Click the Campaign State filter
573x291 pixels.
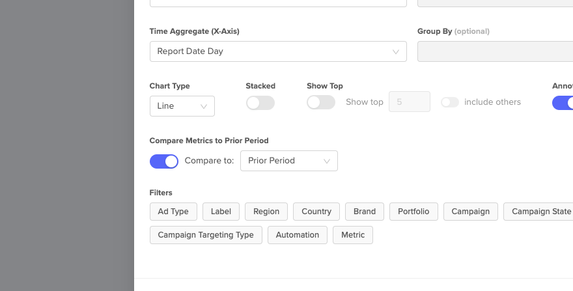tap(540, 212)
